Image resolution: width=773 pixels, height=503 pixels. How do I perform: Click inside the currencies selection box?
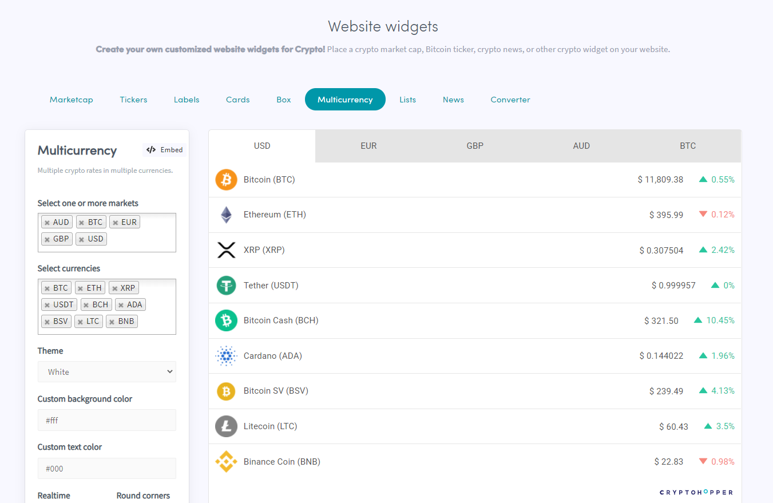(x=107, y=307)
